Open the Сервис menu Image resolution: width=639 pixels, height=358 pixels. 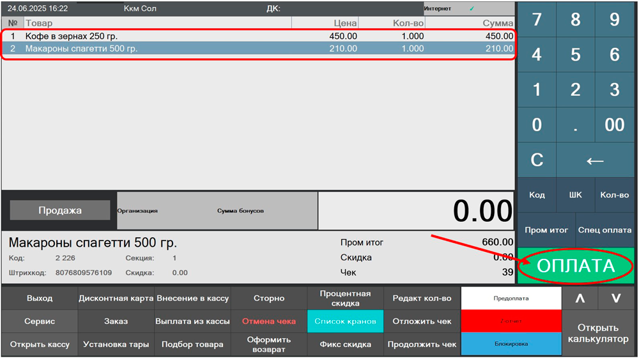coord(40,321)
